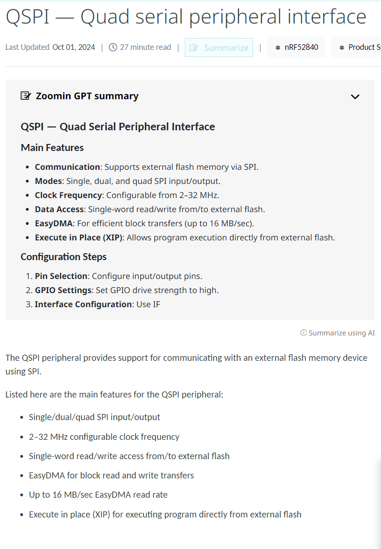Click the Main Features summary heading
Viewport: 381px width, 549px height.
click(x=52, y=148)
